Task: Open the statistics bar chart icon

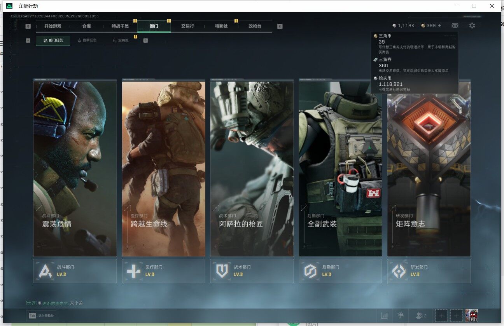Action: tap(385, 316)
